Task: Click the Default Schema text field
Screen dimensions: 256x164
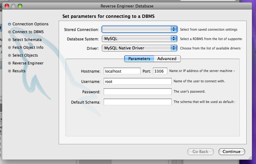Action: [137, 102]
